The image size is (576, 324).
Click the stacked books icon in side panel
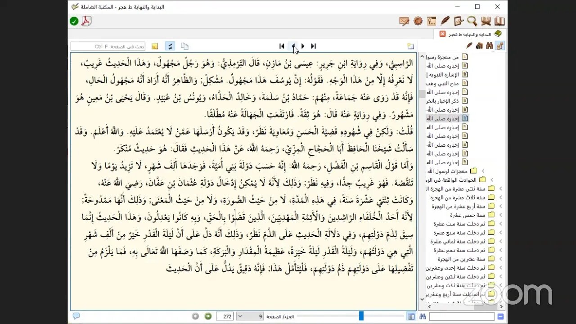coord(479,45)
